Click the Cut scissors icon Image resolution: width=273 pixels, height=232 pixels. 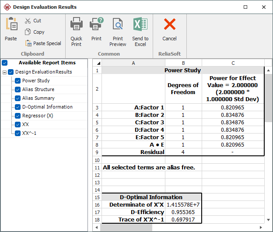pyautogui.click(x=28, y=21)
